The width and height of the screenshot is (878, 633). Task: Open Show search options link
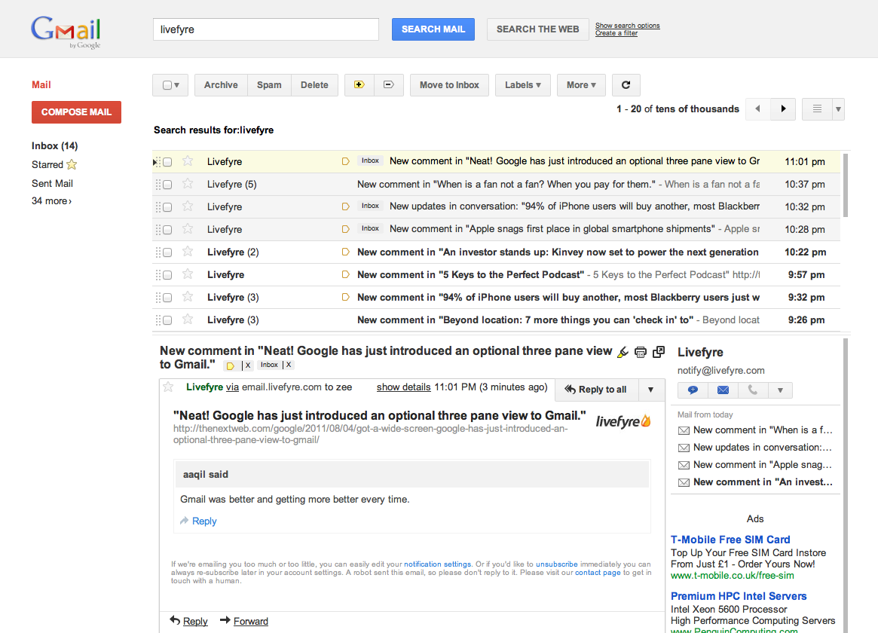tap(627, 26)
